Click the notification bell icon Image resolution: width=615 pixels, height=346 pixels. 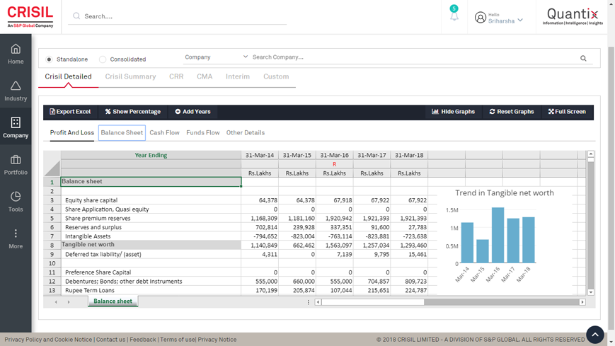pyautogui.click(x=454, y=16)
